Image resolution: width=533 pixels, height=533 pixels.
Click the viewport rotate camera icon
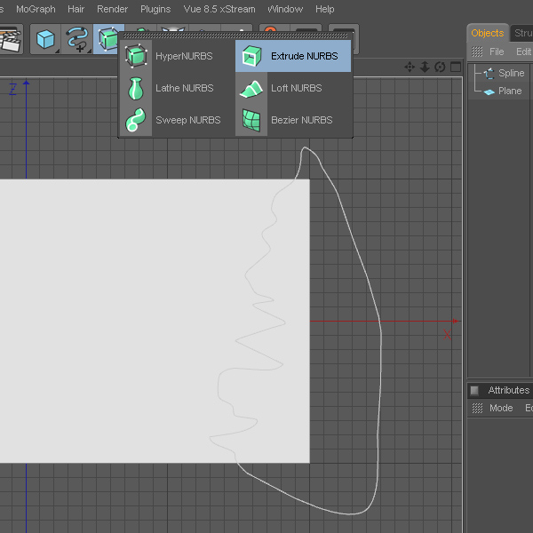coord(440,67)
